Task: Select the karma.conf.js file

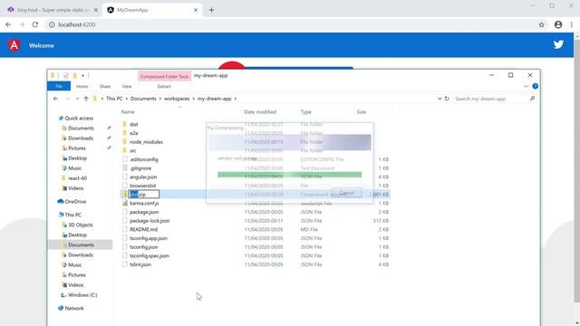Action: coord(144,203)
